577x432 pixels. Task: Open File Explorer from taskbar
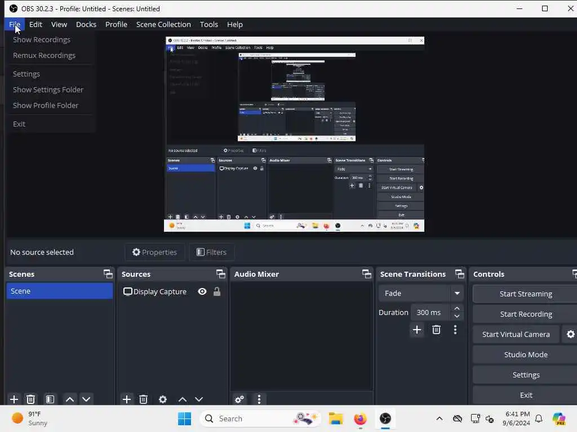tap(336, 418)
